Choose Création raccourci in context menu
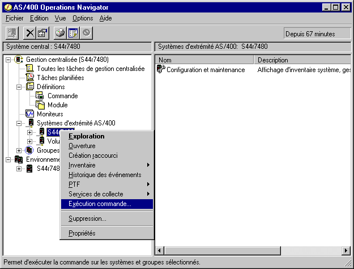Screen dimensions: 354x269 pos(107,155)
